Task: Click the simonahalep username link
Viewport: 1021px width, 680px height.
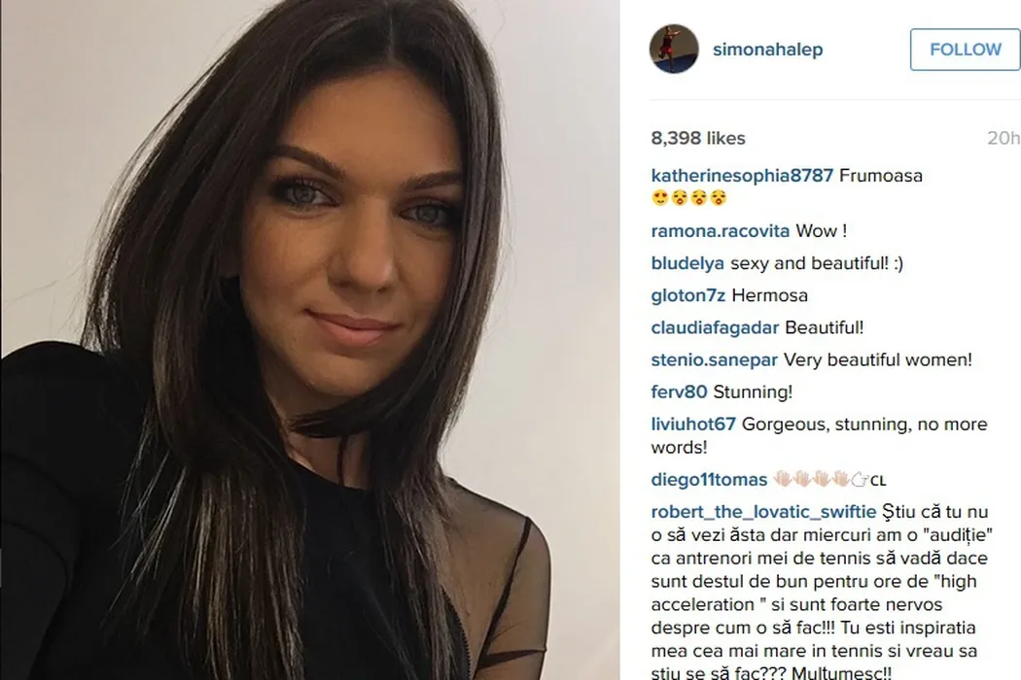Action: point(768,50)
